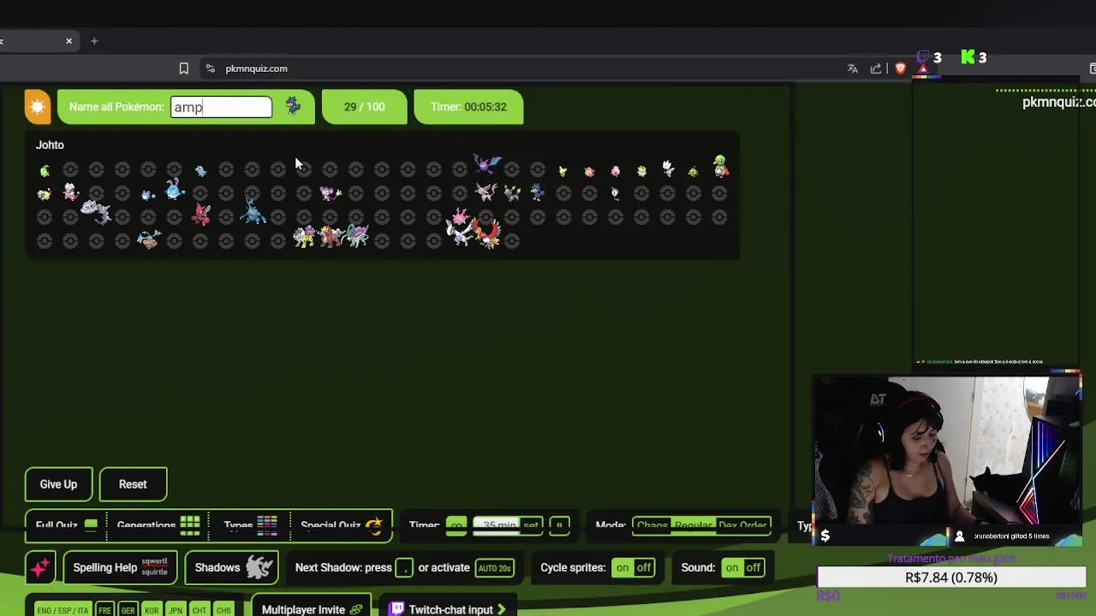Select the Azumarill sprite
This screenshot has height=616, width=1096.
(175, 189)
